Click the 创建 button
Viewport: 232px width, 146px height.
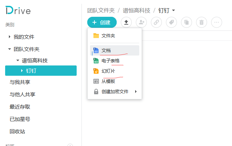tap(102, 22)
